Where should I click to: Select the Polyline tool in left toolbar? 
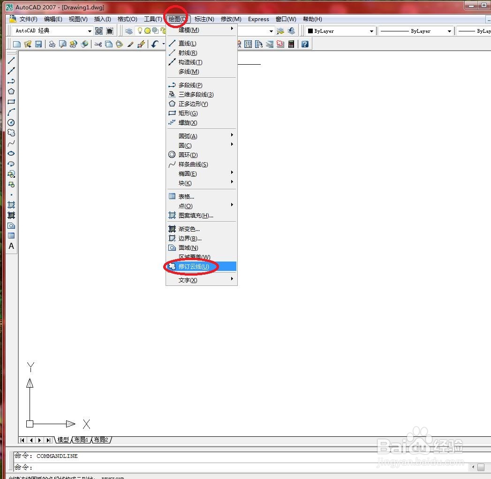pos(11,81)
